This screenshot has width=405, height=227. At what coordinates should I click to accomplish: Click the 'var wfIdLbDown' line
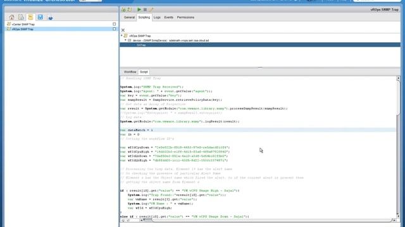tap(174, 156)
